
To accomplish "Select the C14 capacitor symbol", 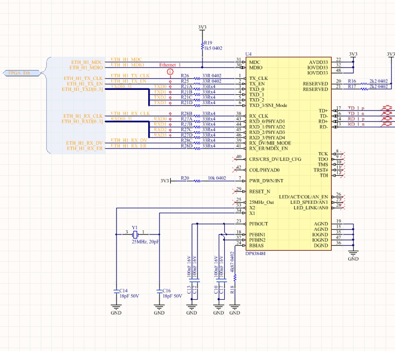I will (x=116, y=291).
